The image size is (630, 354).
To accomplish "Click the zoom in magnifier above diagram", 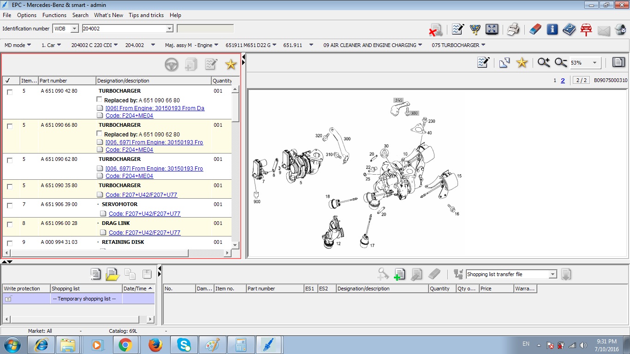I will (543, 63).
